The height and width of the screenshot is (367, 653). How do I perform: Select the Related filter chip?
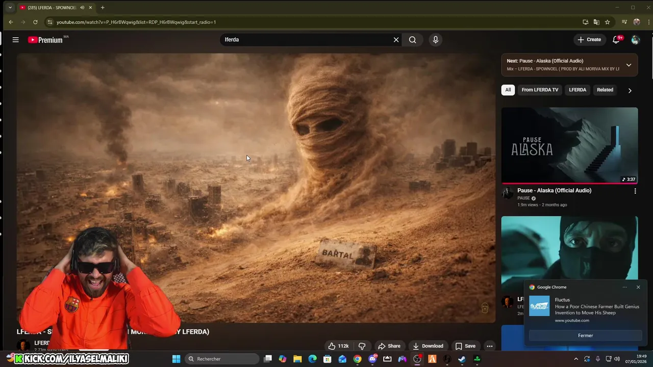(605, 90)
